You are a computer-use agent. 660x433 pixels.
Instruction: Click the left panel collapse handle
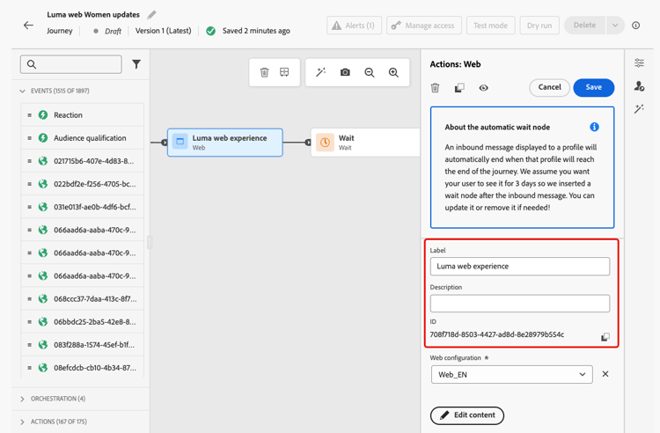click(x=150, y=242)
